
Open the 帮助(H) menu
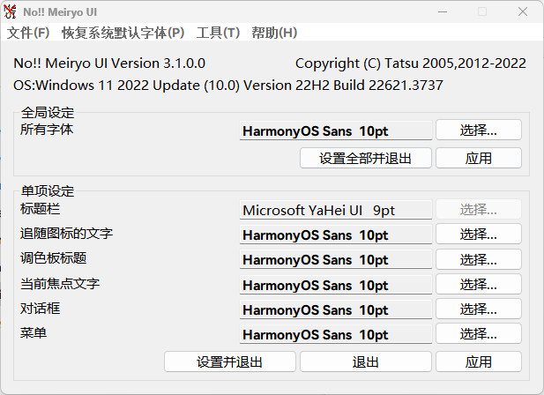274,33
